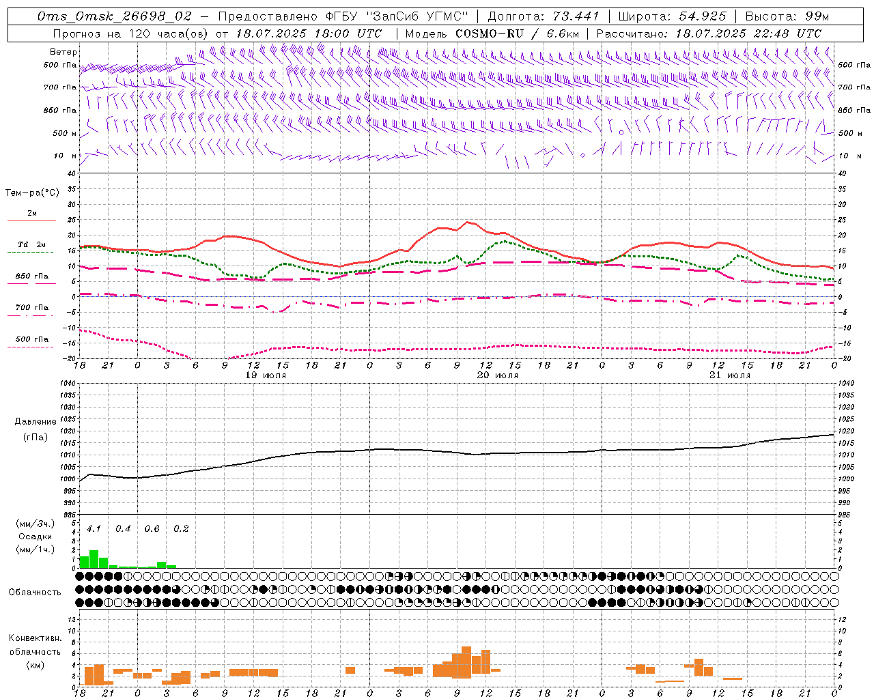The width and height of the screenshot is (874, 699).
Task: Select the provider text ФГБУ "ЗапСиб УГМС"
Action: click(x=396, y=16)
